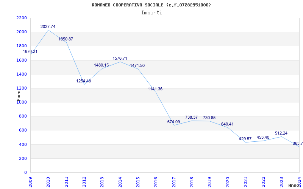The image size is (303, 189).
Task: Click the 2019 year axis label
Action: coord(210,182)
